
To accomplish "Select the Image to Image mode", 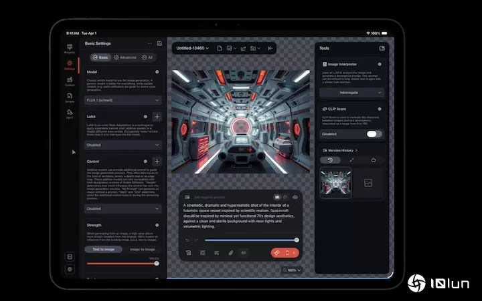I will coord(142,249).
